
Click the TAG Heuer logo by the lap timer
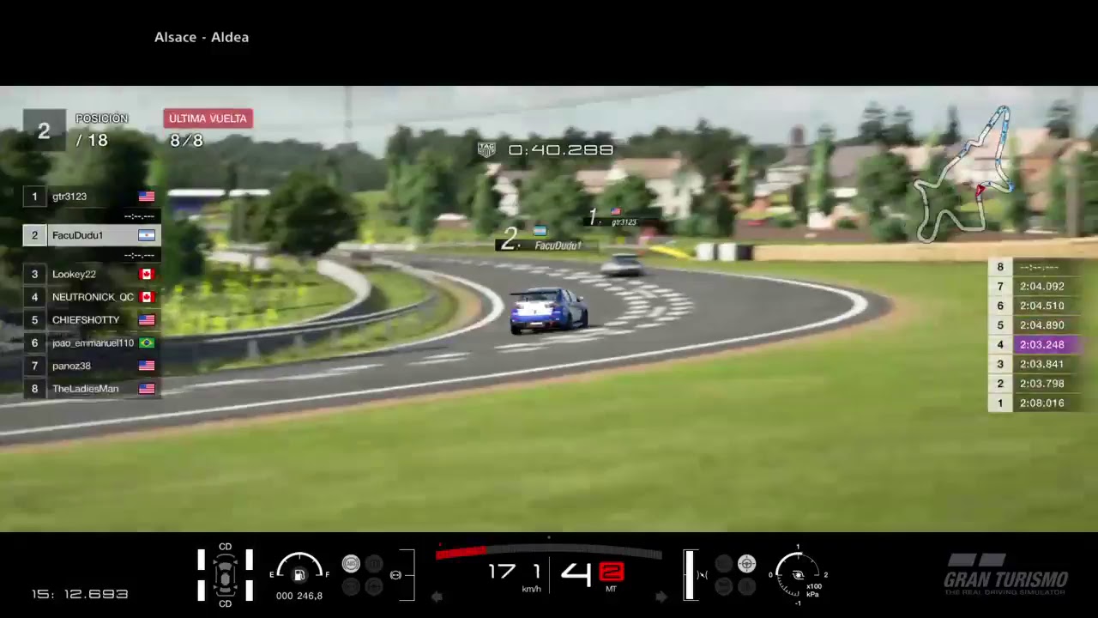[x=486, y=149]
